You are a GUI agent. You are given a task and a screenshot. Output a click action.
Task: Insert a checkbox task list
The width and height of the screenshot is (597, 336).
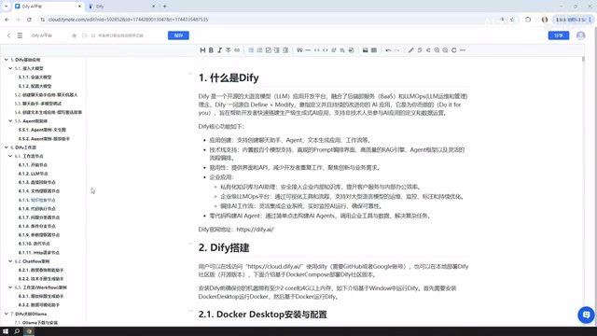268,50
